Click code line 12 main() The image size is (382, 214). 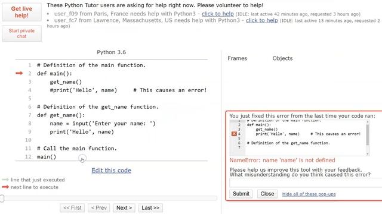47,157
